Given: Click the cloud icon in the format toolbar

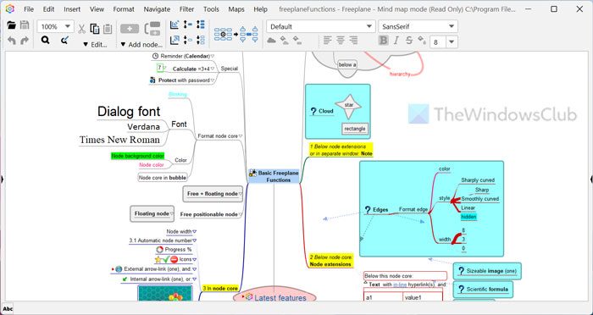Looking at the screenshot, I should pos(271,41).
